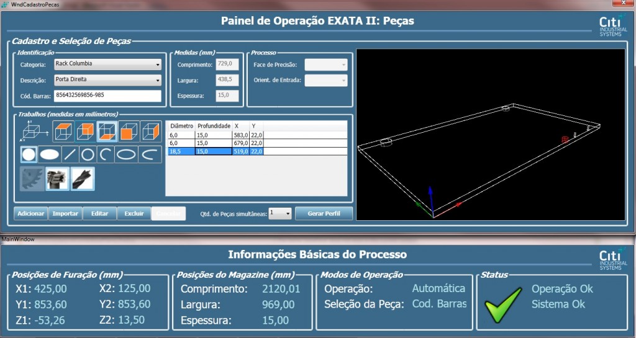Click the 3D part preview viewport
The height and width of the screenshot is (338, 636).
pyautogui.click(x=491, y=135)
